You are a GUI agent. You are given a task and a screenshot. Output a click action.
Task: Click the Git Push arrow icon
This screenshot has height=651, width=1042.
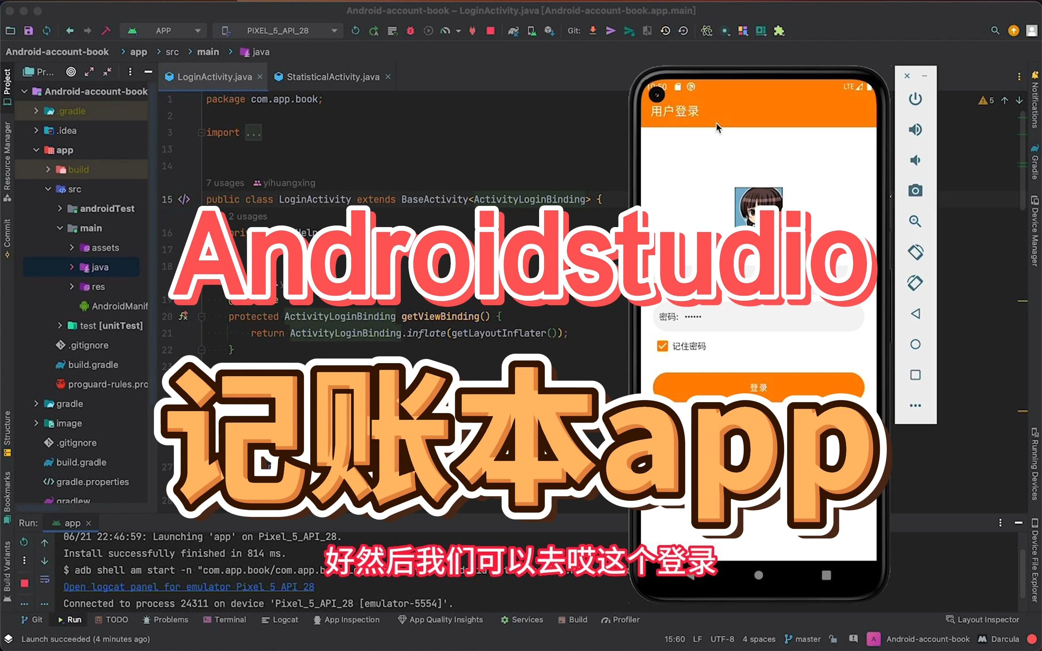pyautogui.click(x=611, y=31)
